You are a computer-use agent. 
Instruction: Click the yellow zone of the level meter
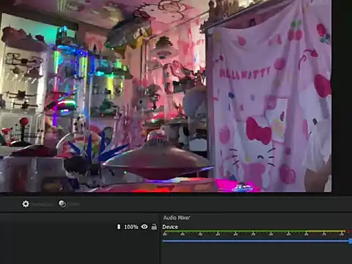[x=325, y=231]
